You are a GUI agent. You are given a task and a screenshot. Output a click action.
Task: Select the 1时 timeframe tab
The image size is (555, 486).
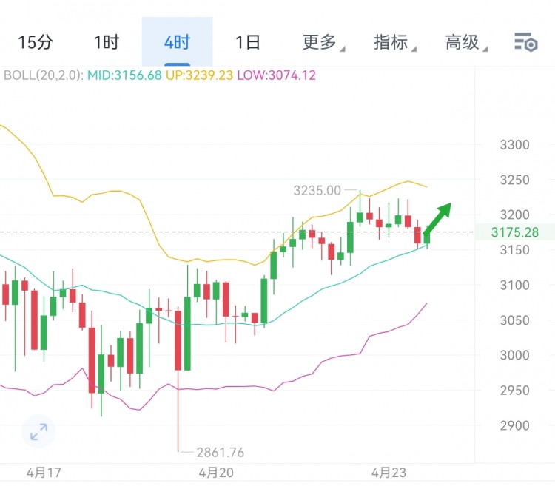point(107,42)
